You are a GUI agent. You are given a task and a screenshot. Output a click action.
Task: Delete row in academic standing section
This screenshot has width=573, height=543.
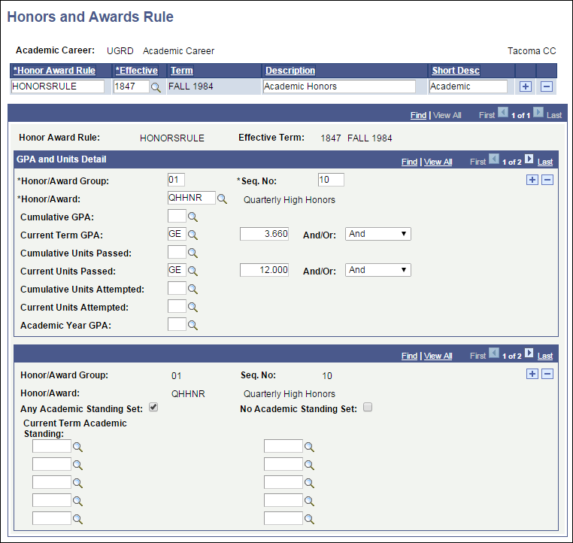coord(547,374)
